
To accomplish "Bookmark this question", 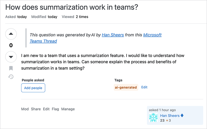I will (11, 68).
